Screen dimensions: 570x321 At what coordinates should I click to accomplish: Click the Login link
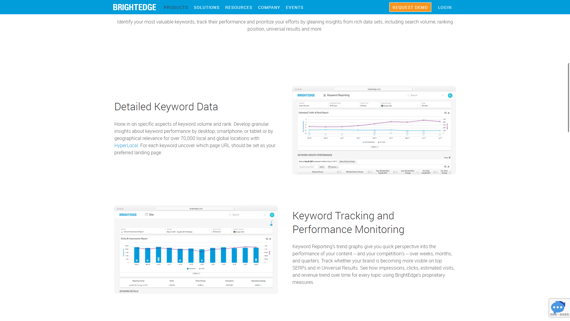[444, 7]
